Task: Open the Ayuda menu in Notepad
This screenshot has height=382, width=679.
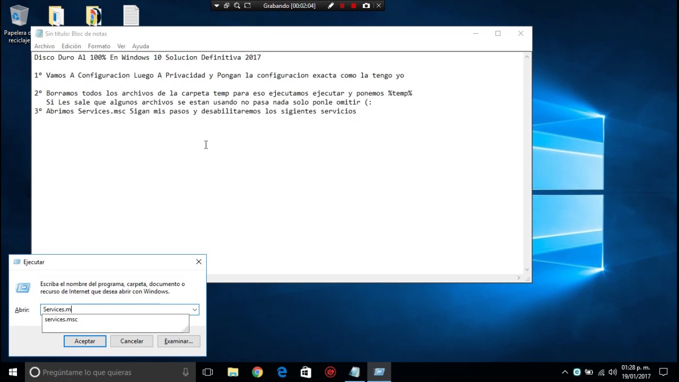Action: 141,46
